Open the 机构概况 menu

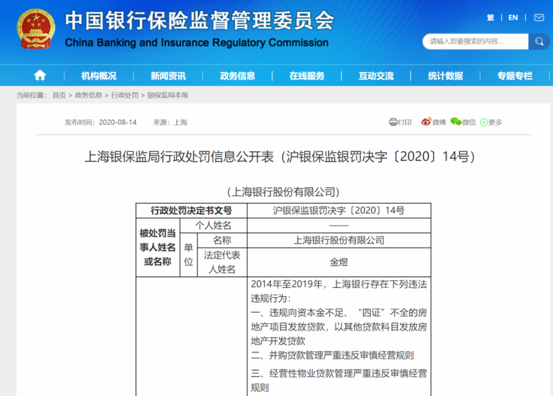coord(99,76)
